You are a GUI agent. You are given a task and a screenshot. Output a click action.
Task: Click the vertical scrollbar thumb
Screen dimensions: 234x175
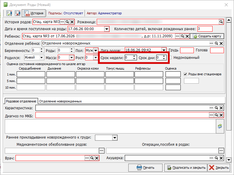tap(229, 76)
